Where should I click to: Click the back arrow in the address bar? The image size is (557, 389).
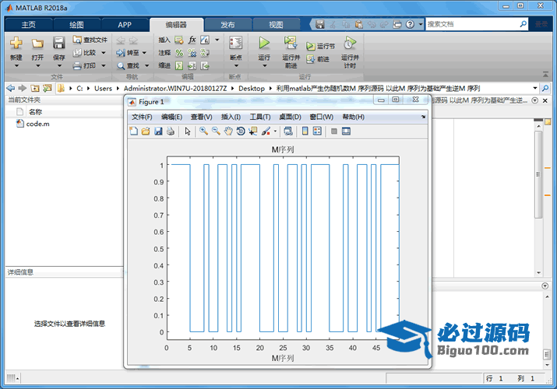pyautogui.click(x=11, y=88)
